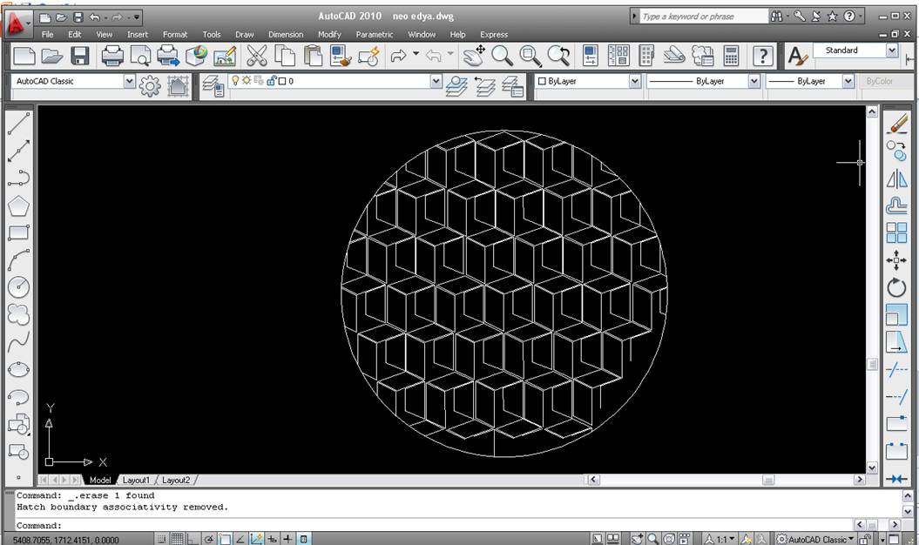The width and height of the screenshot is (919, 545).
Task: Toggle Show/Hide Lineweight in status bar
Action: tap(288, 539)
